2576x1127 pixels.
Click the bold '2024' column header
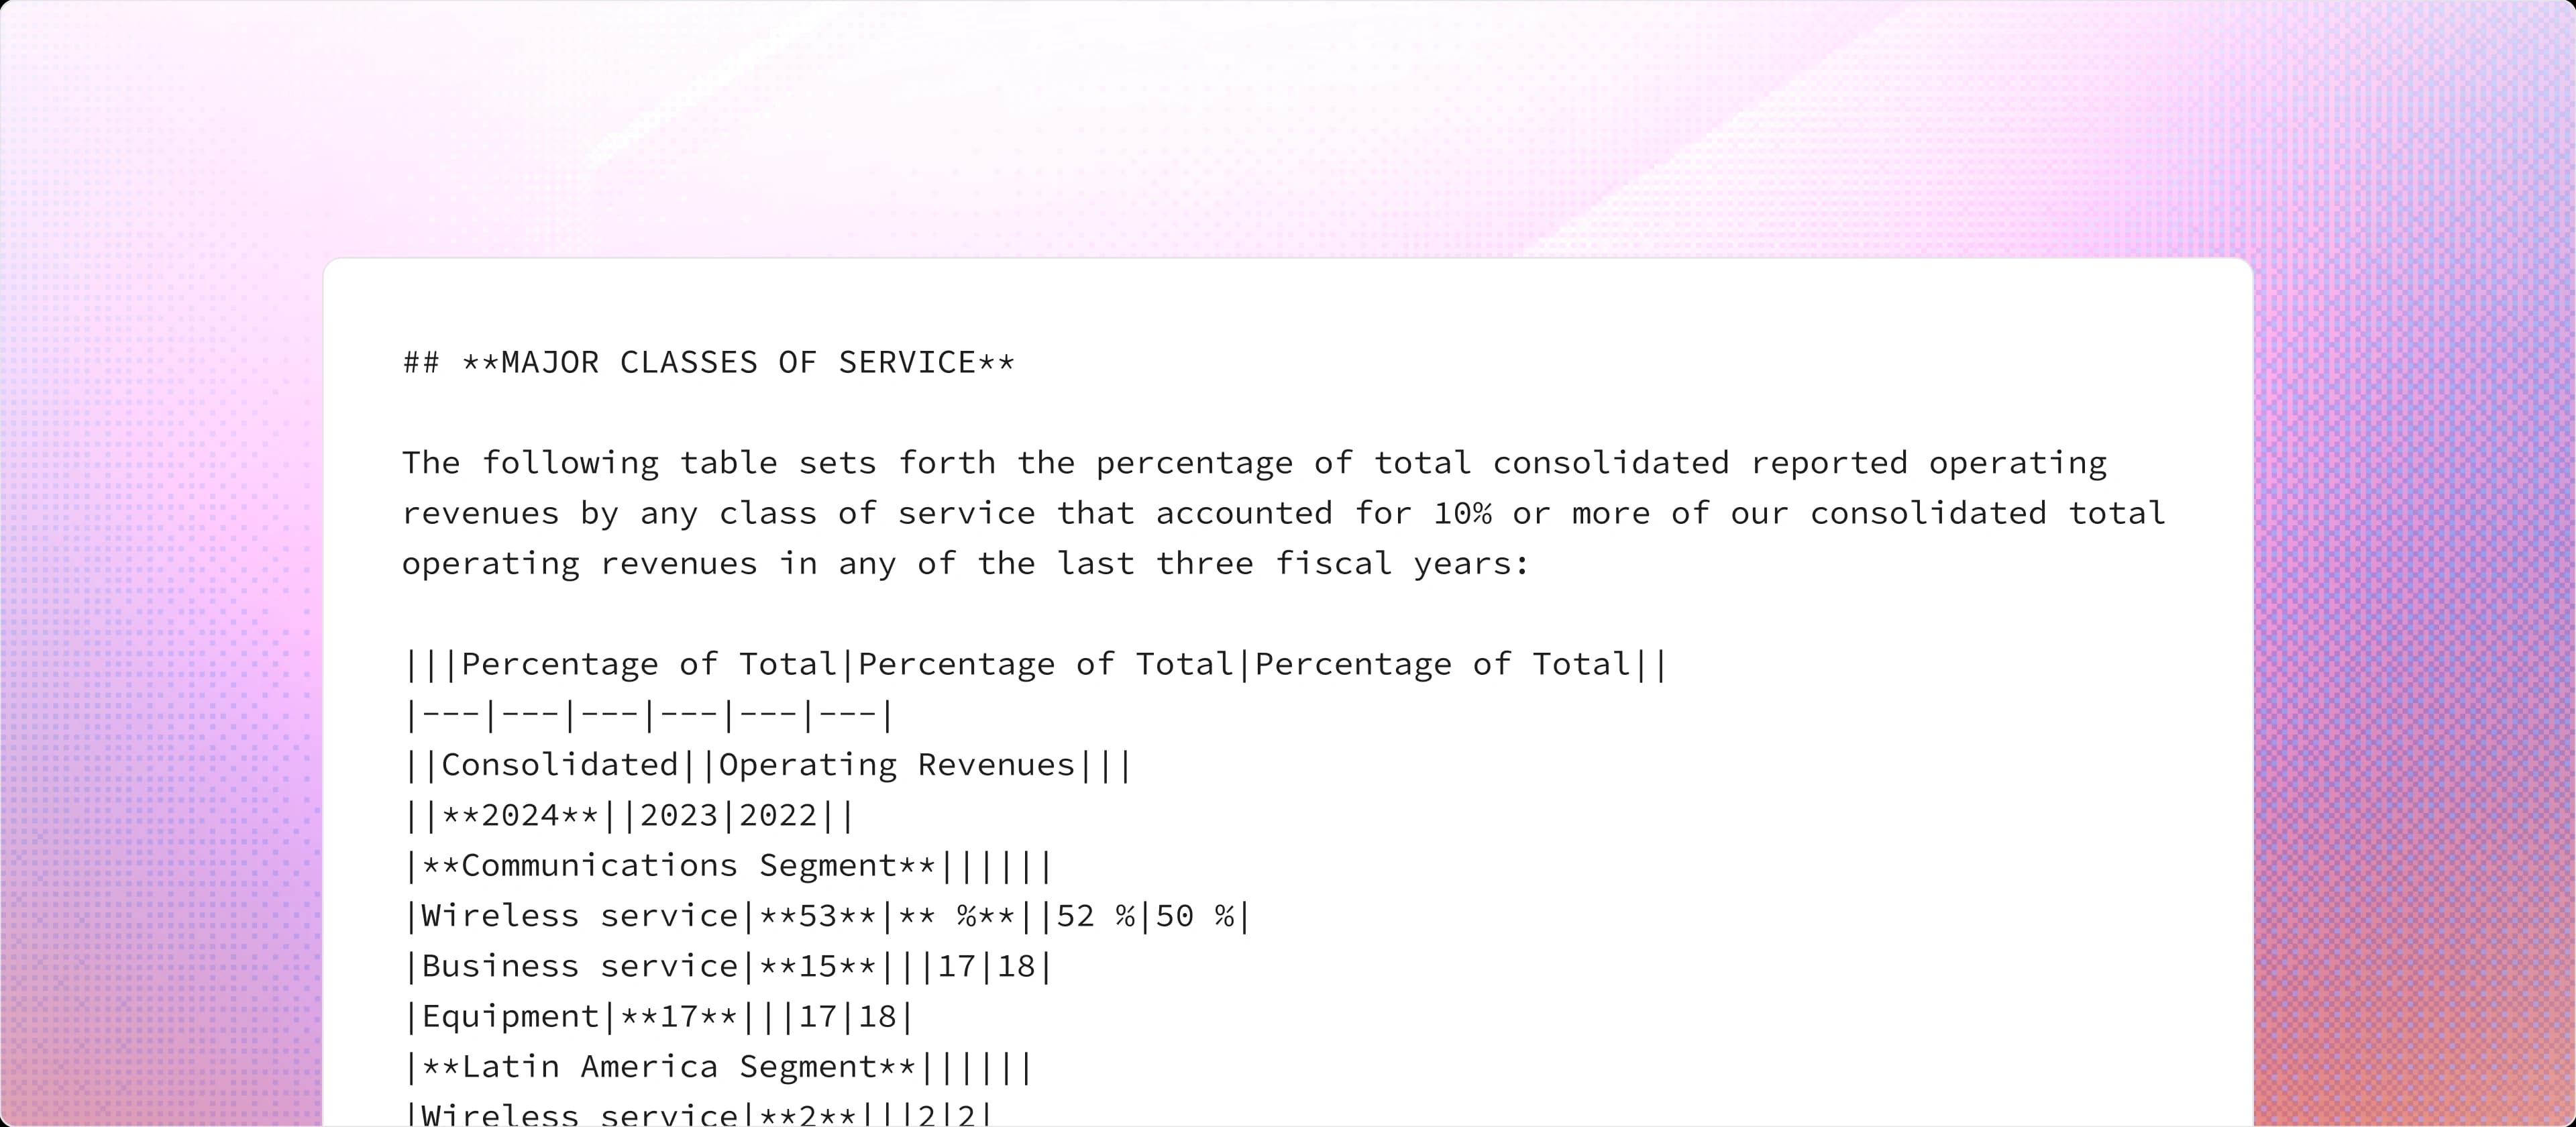click(x=520, y=815)
